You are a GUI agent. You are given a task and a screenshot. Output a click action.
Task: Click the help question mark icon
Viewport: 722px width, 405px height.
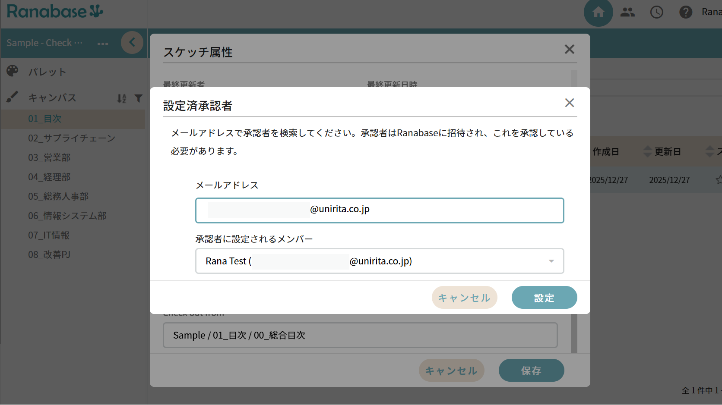685,13
